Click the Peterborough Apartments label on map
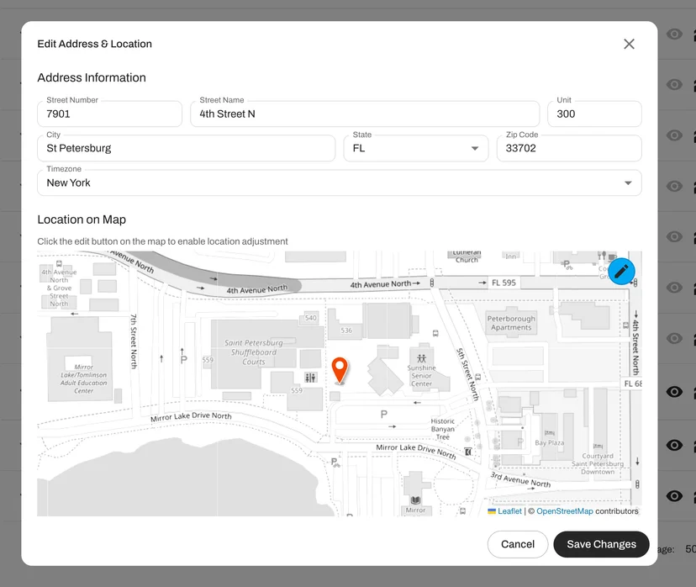This screenshot has width=696, height=587. pyautogui.click(x=511, y=323)
